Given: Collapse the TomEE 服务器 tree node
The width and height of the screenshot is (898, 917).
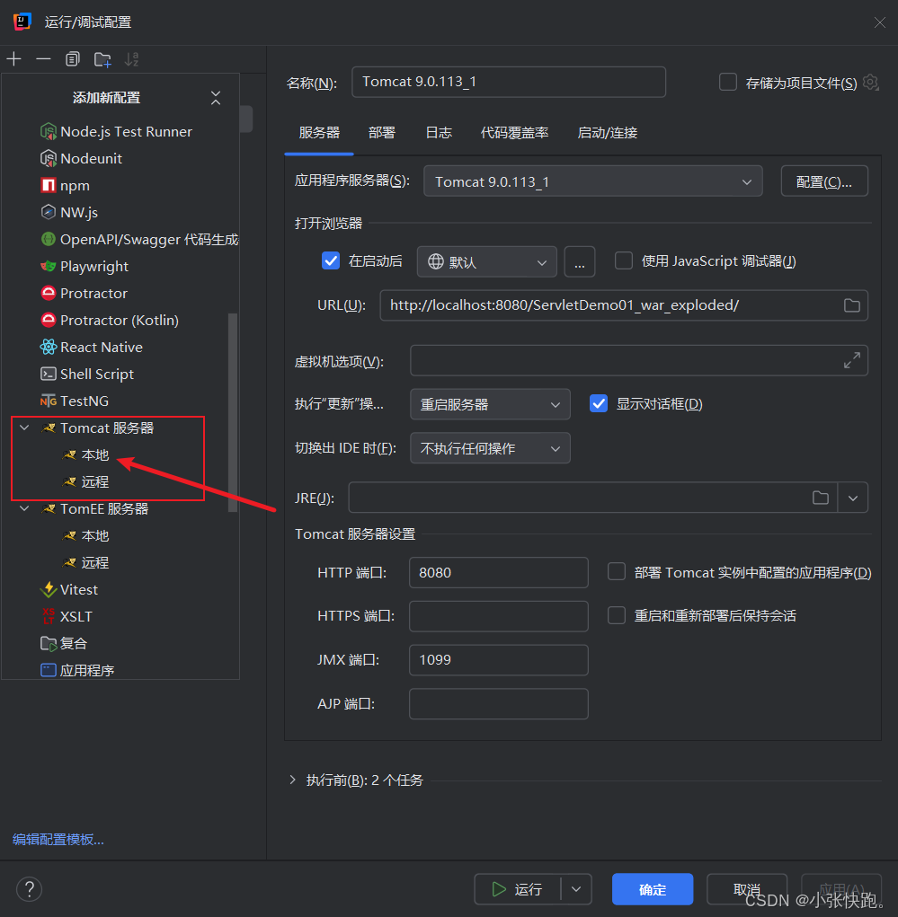Looking at the screenshot, I should click(24, 508).
